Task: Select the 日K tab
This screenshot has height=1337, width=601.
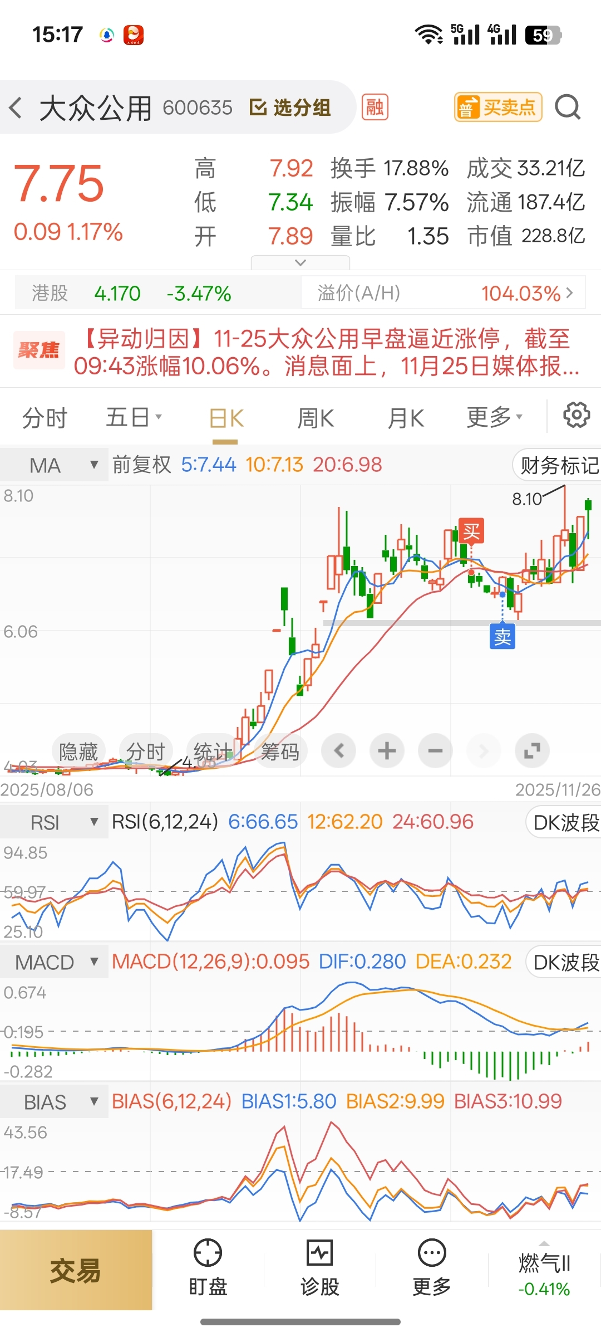Action: click(226, 418)
